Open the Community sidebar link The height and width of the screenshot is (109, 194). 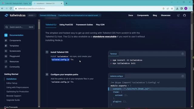click(15, 67)
